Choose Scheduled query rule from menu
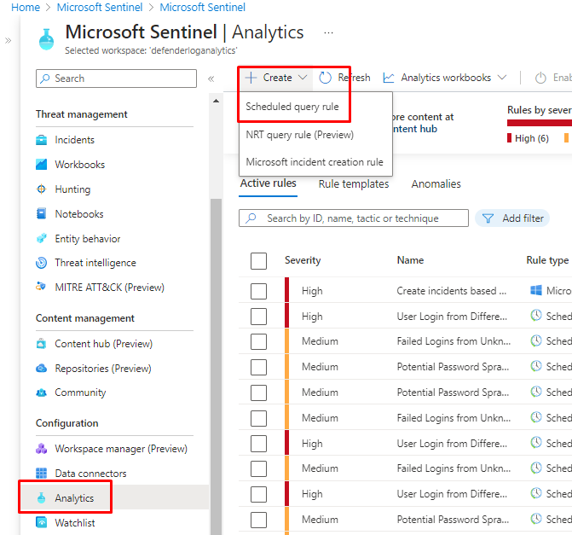 pos(292,107)
